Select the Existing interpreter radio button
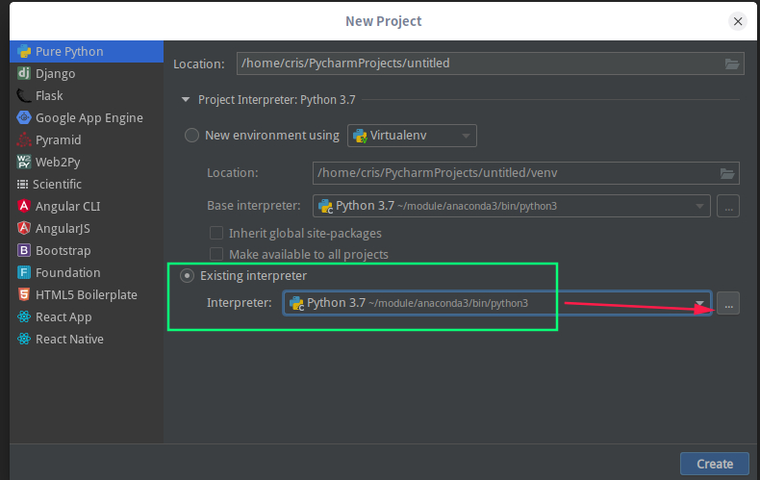Screen dimensions: 760x480 click(187, 276)
